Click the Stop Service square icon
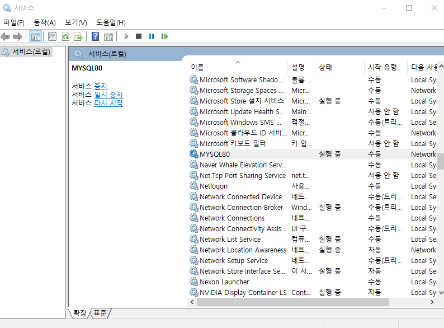 click(139, 36)
